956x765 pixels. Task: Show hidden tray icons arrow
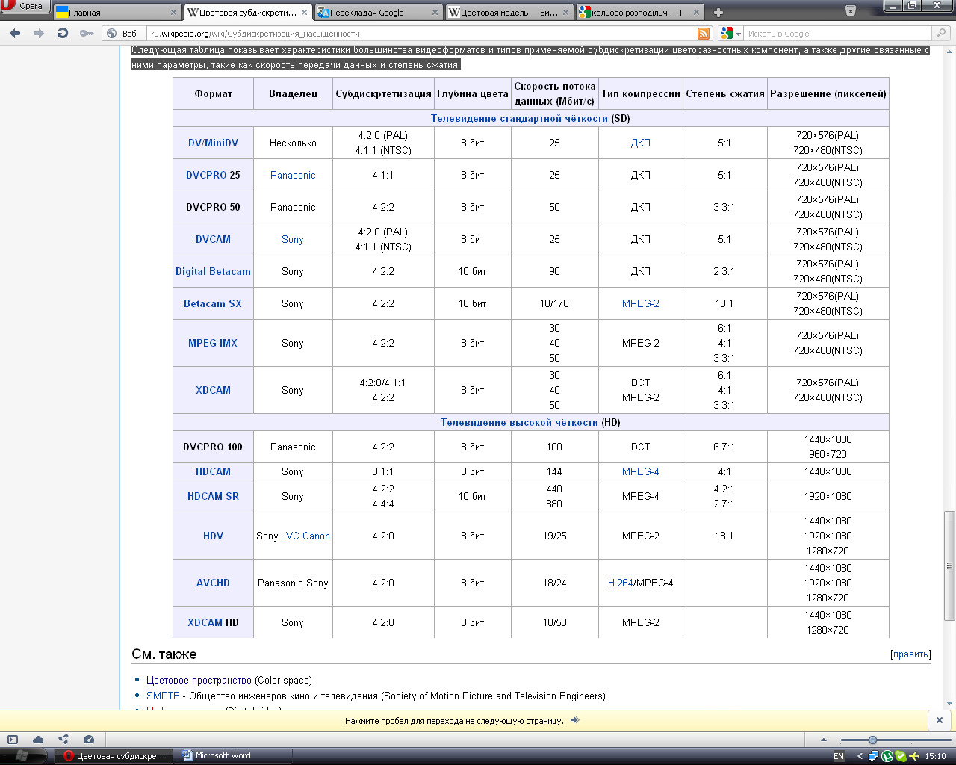pyautogui.click(x=859, y=756)
